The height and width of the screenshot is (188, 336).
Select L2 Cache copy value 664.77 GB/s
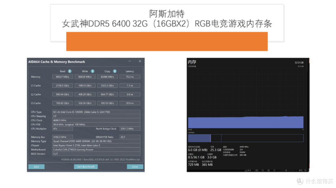[x=107, y=94]
